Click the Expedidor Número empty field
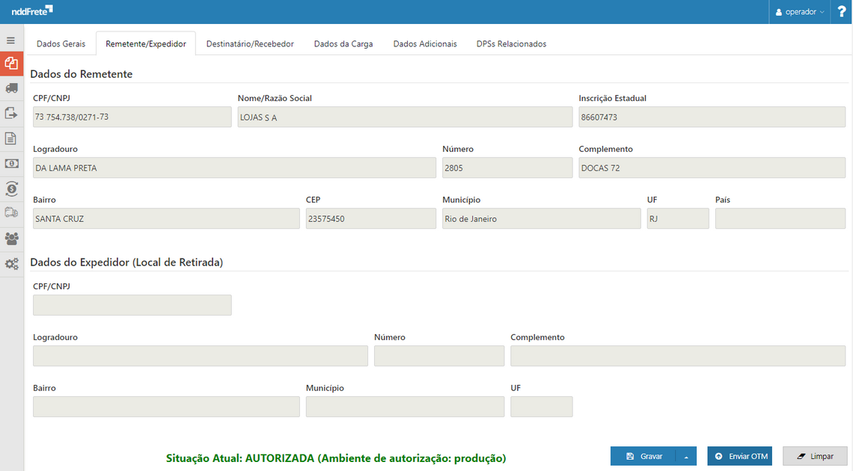The image size is (853, 471). tap(439, 356)
